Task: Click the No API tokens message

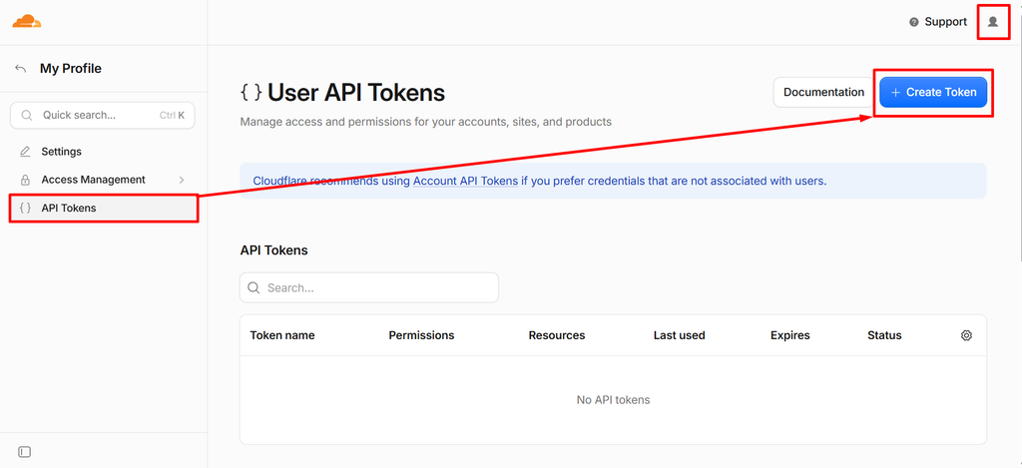Action: (613, 399)
